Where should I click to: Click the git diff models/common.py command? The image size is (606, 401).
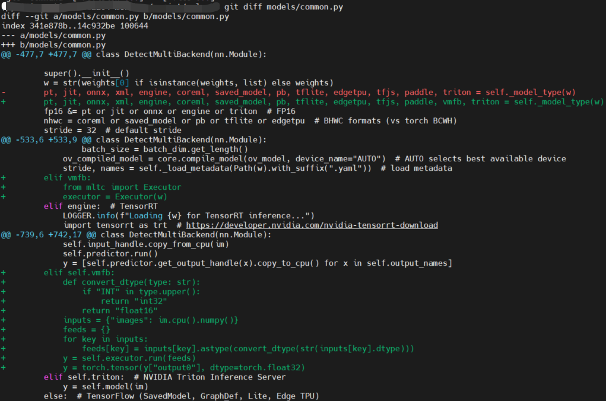click(284, 7)
